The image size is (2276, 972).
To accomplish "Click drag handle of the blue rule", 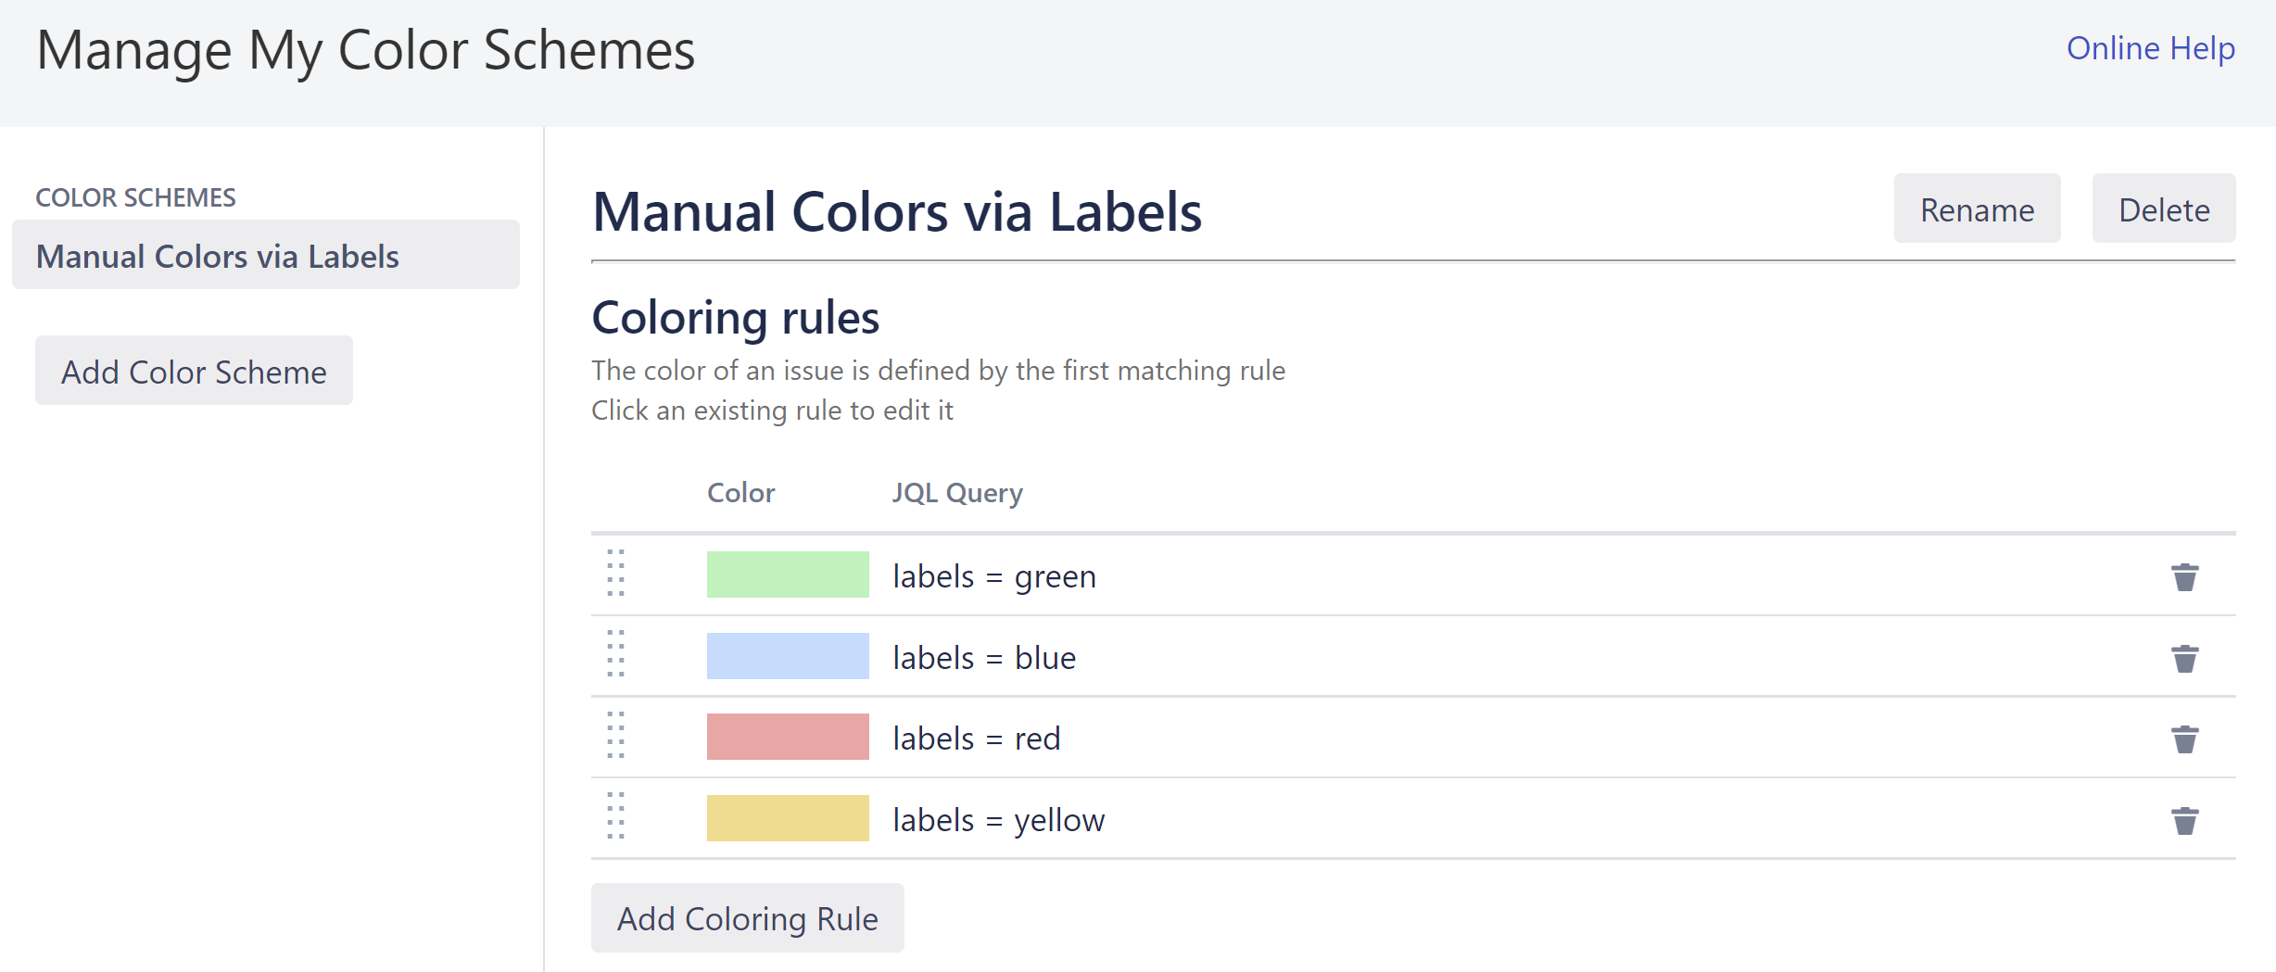I will (616, 654).
